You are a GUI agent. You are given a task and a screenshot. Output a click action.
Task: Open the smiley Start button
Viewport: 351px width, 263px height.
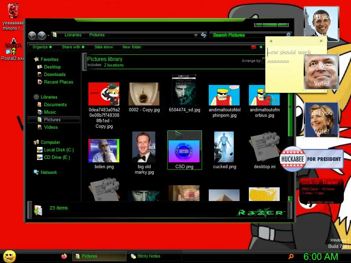pos(9,256)
